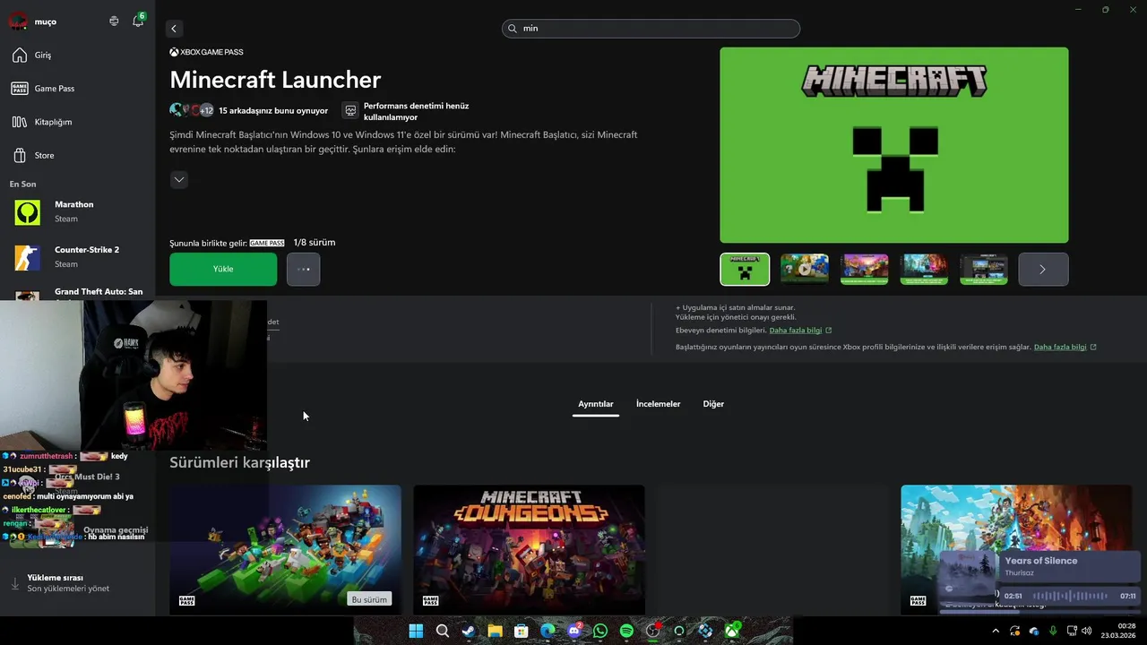The width and height of the screenshot is (1147, 645).
Task: Select third screenshot thumbnail
Action: click(x=865, y=269)
